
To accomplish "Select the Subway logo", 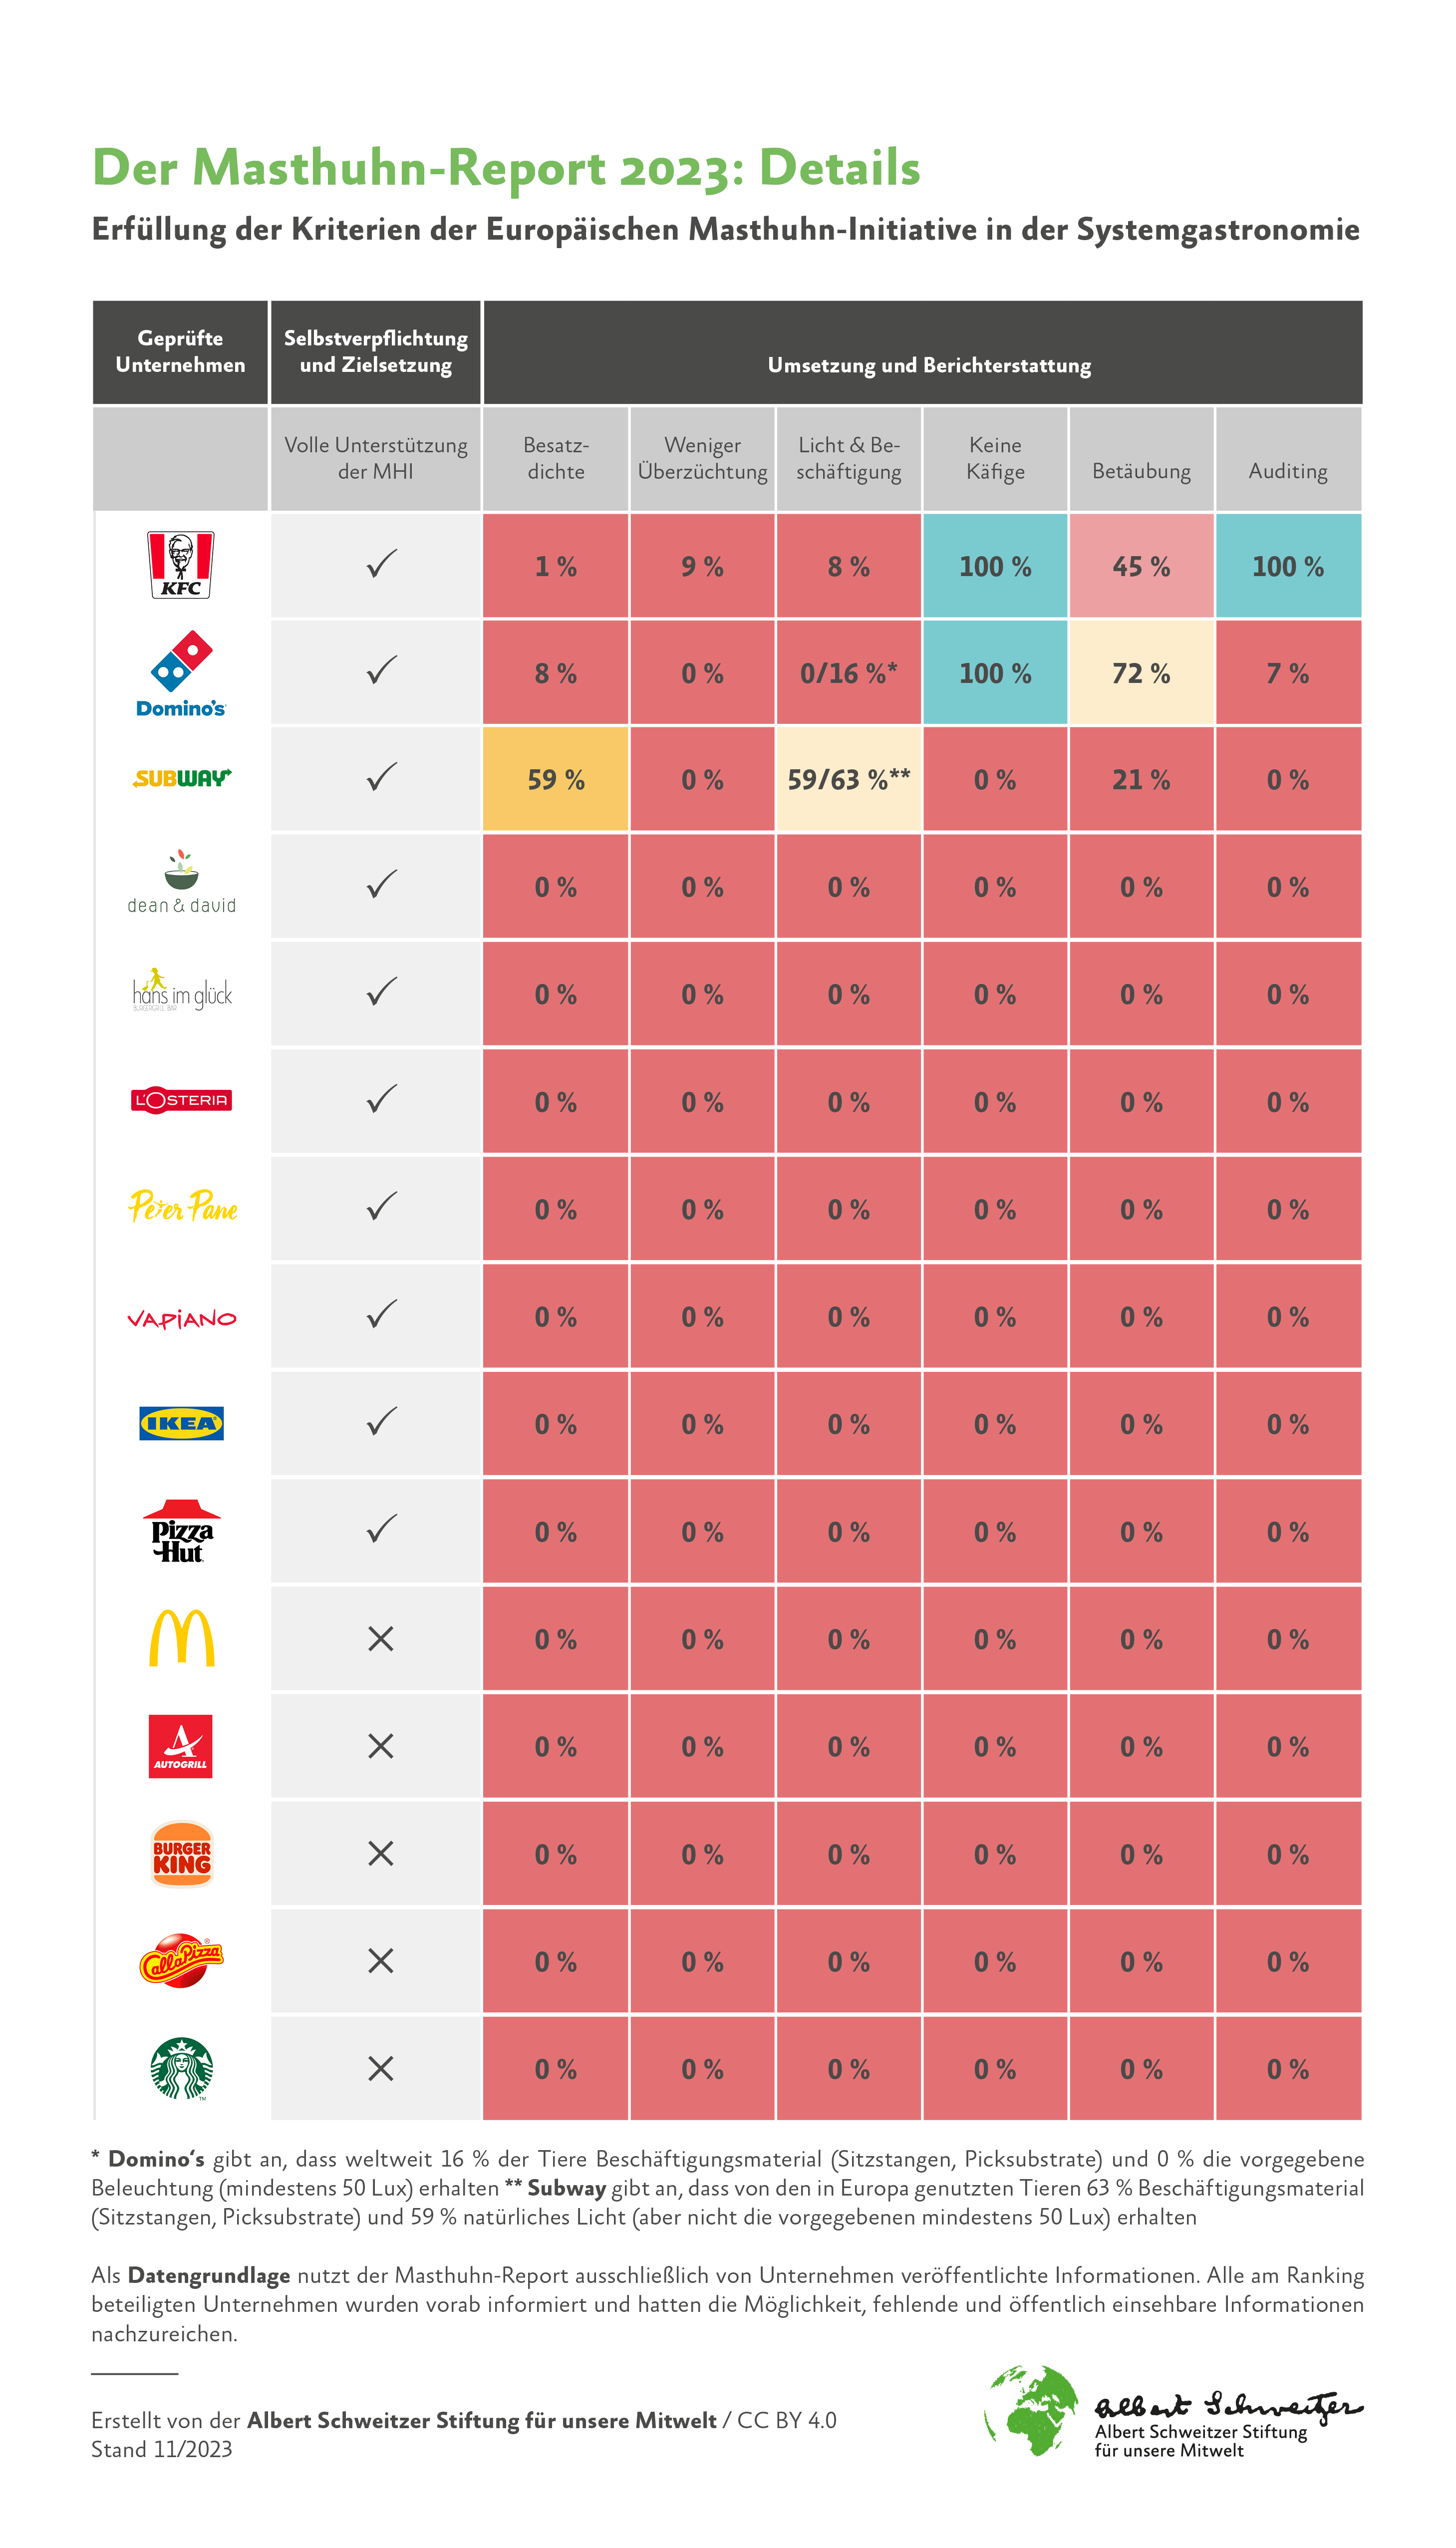I will coord(182,777).
